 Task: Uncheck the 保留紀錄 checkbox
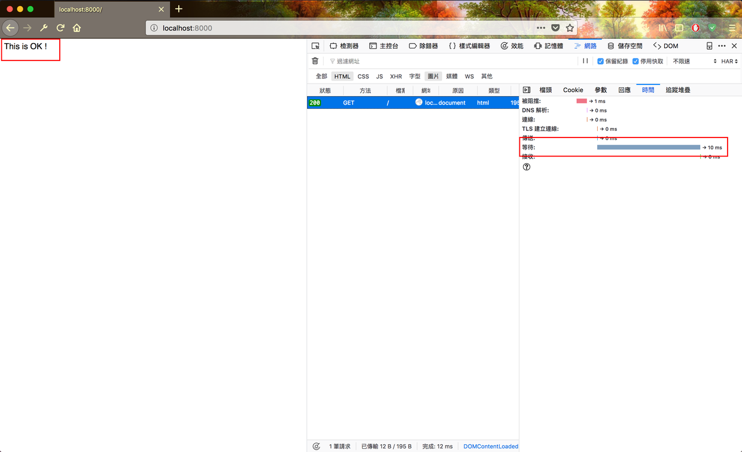pos(600,61)
